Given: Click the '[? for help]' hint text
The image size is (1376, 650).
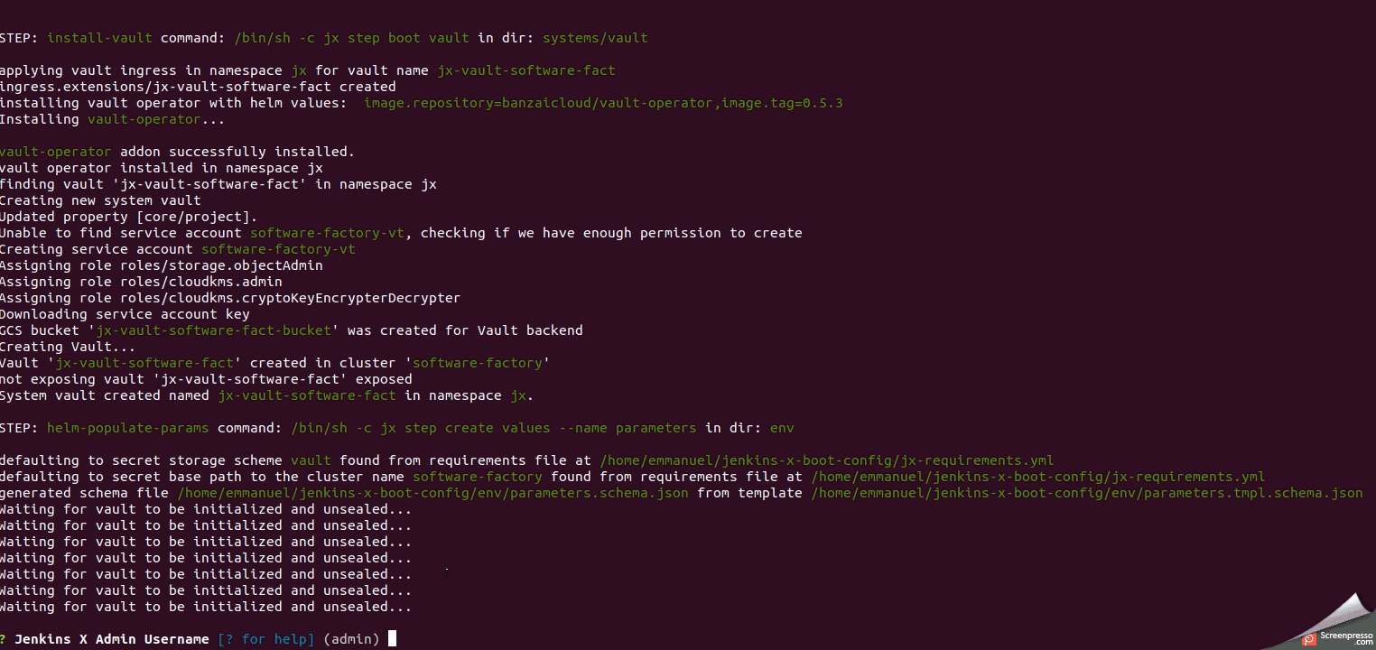Looking at the screenshot, I should [266, 639].
